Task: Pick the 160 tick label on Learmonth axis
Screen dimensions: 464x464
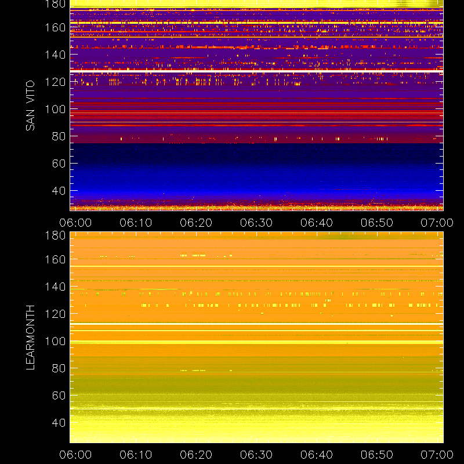Action: (x=55, y=259)
